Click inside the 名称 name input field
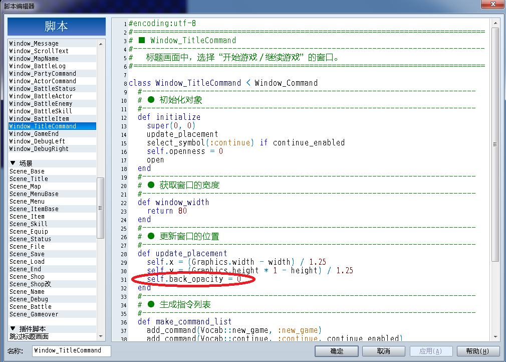The height and width of the screenshot is (362, 506). pos(71,350)
